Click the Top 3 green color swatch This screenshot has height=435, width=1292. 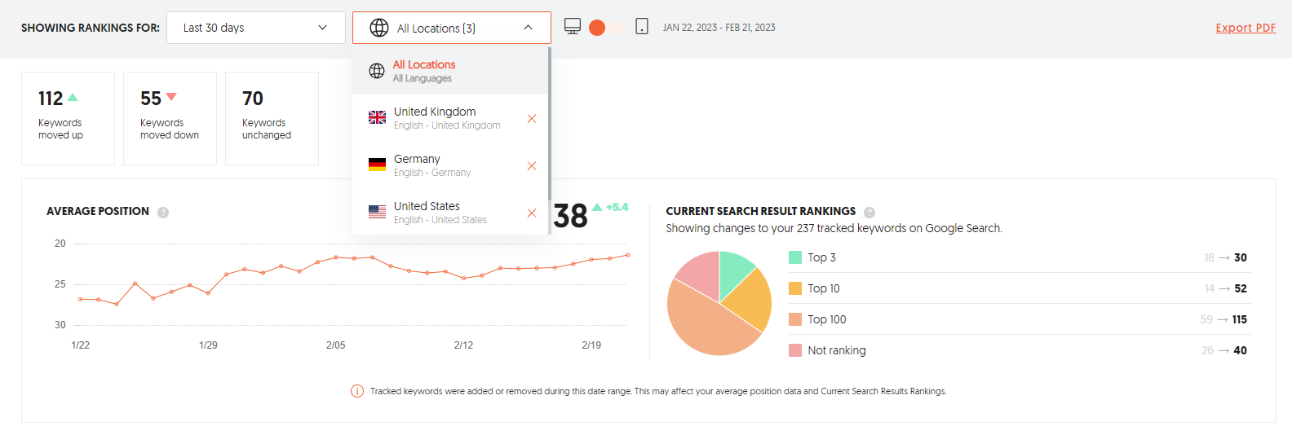[x=795, y=257]
